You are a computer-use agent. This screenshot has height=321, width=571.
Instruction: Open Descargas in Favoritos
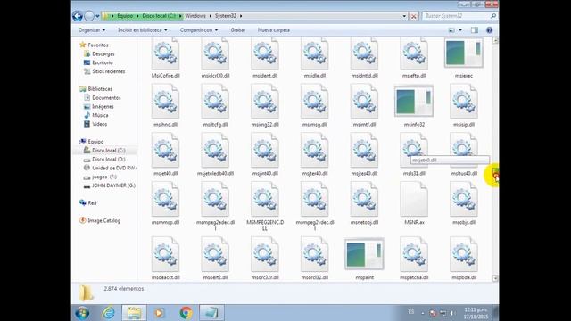point(103,53)
